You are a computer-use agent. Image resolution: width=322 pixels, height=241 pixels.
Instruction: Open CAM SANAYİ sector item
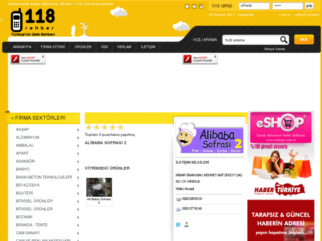coord(28,233)
